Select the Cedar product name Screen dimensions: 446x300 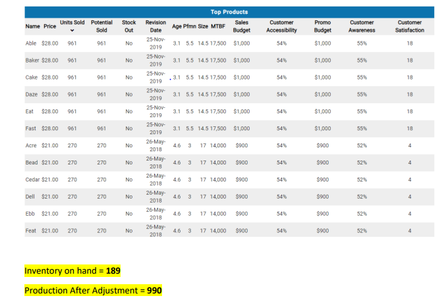point(32,180)
